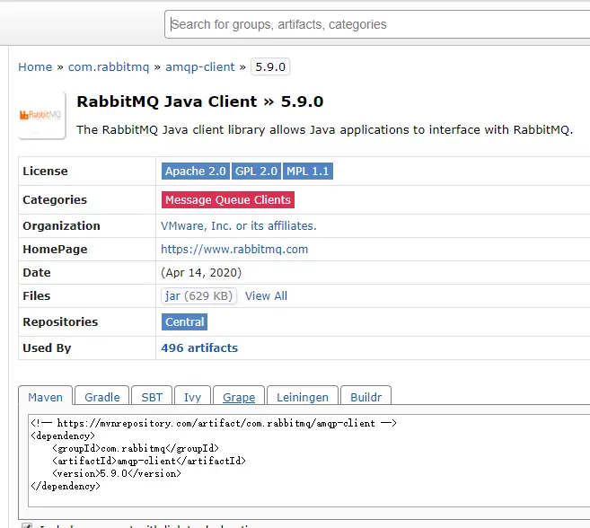Image resolution: width=590 pixels, height=528 pixels.
Task: Click the 'HomePage' row label
Action: click(x=55, y=249)
